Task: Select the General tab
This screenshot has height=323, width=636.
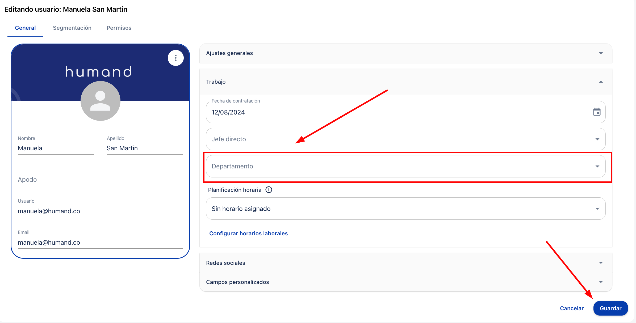Action: (25, 28)
